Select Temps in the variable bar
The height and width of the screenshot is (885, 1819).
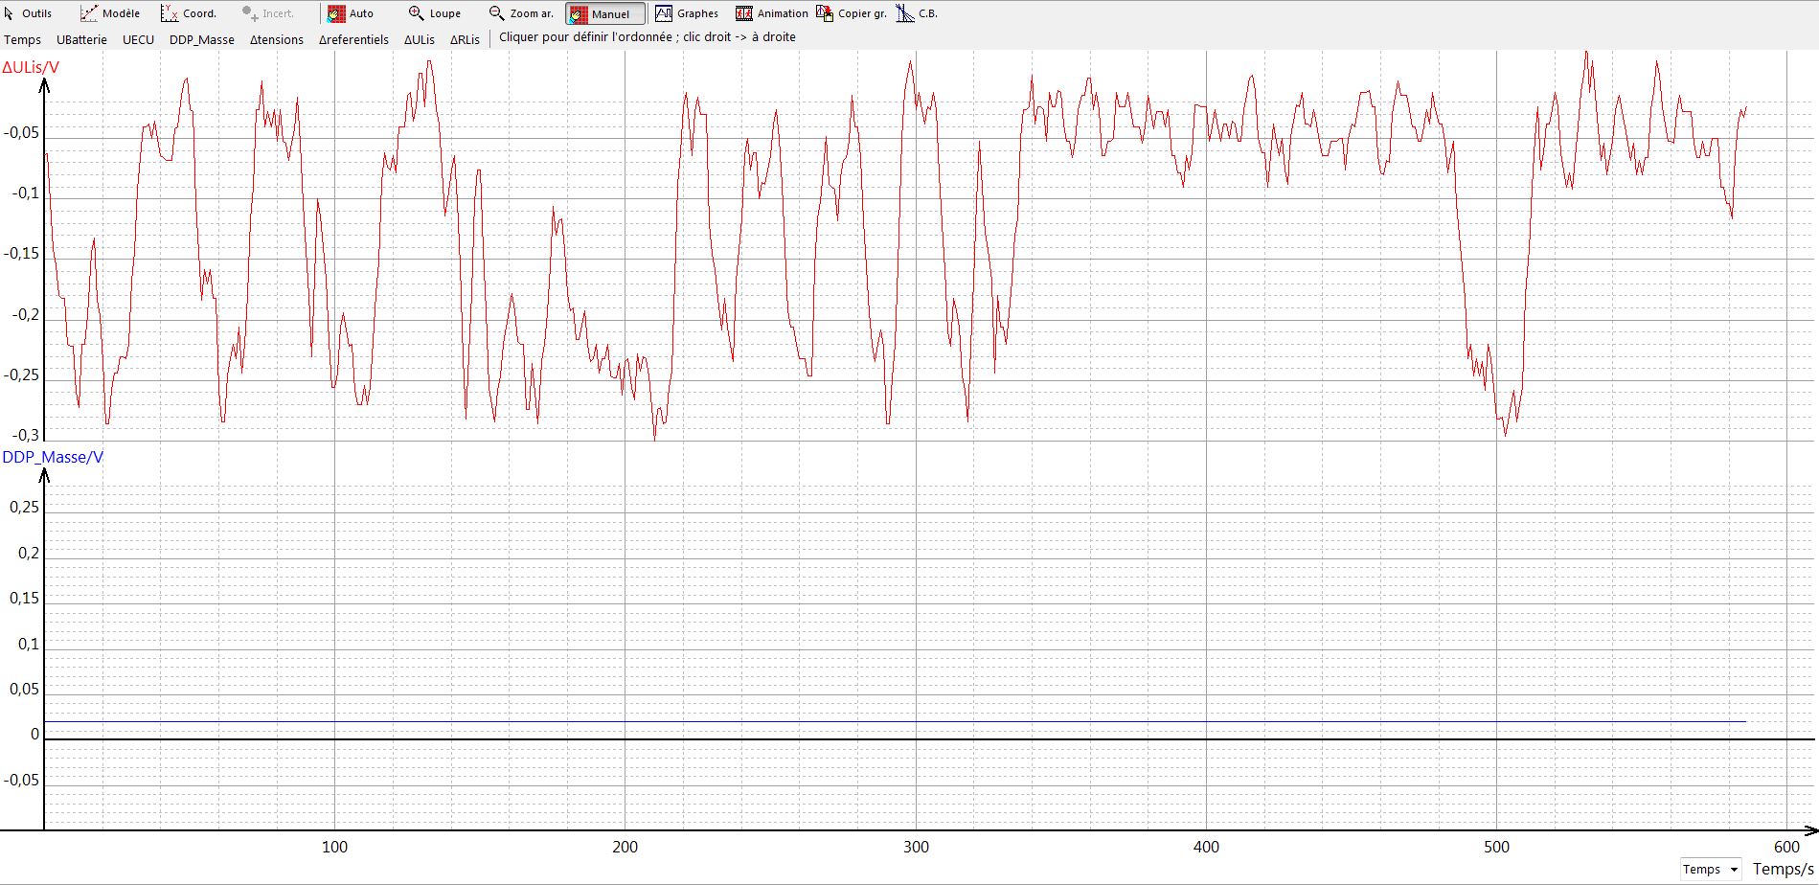click(22, 39)
